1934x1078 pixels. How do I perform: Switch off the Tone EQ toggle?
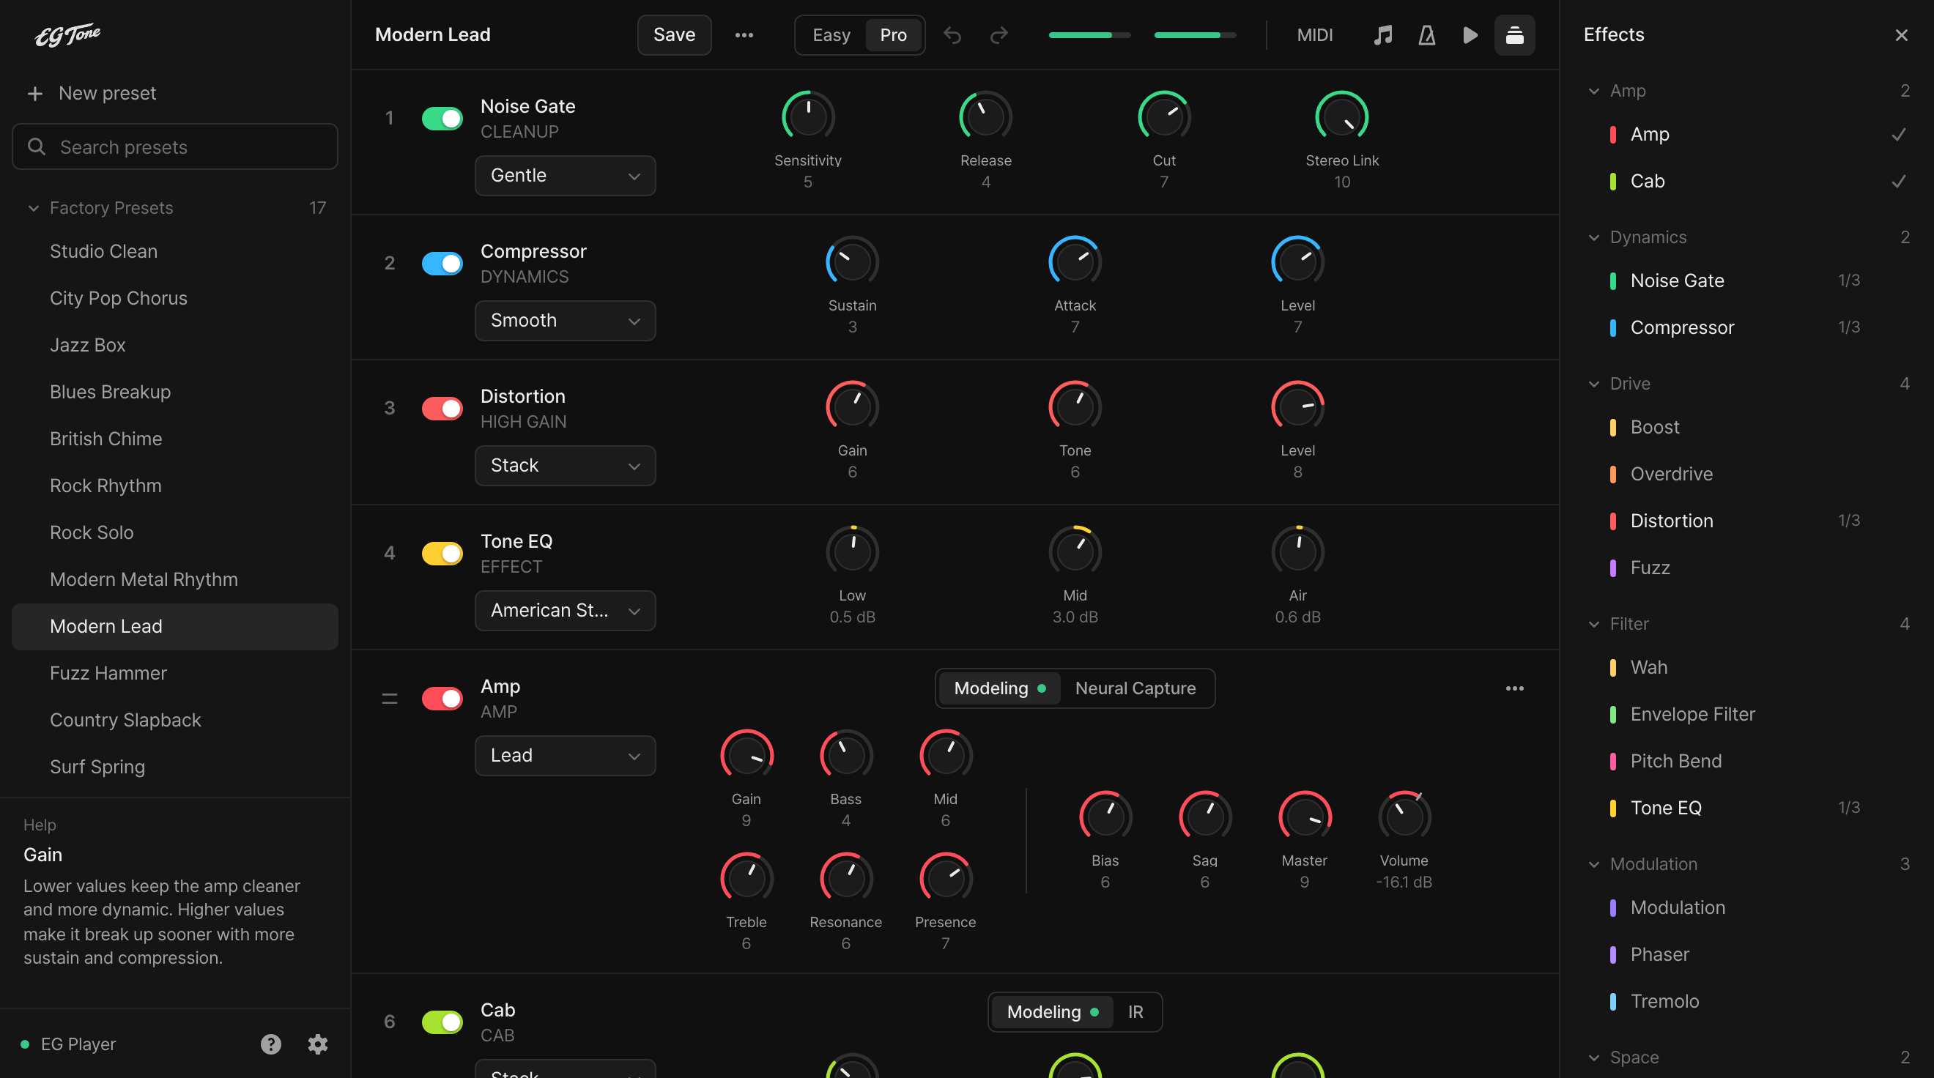442,553
